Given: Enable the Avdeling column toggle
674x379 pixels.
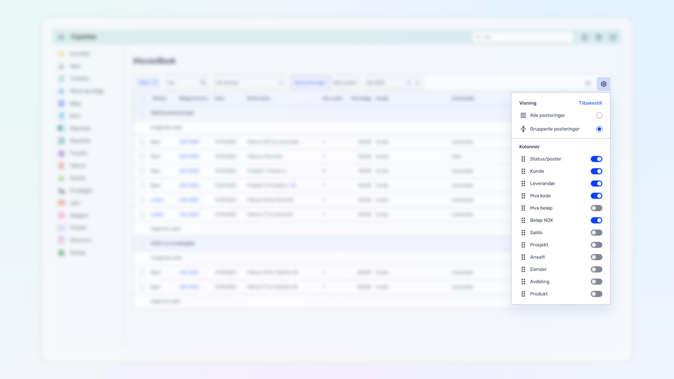Looking at the screenshot, I should (x=596, y=282).
